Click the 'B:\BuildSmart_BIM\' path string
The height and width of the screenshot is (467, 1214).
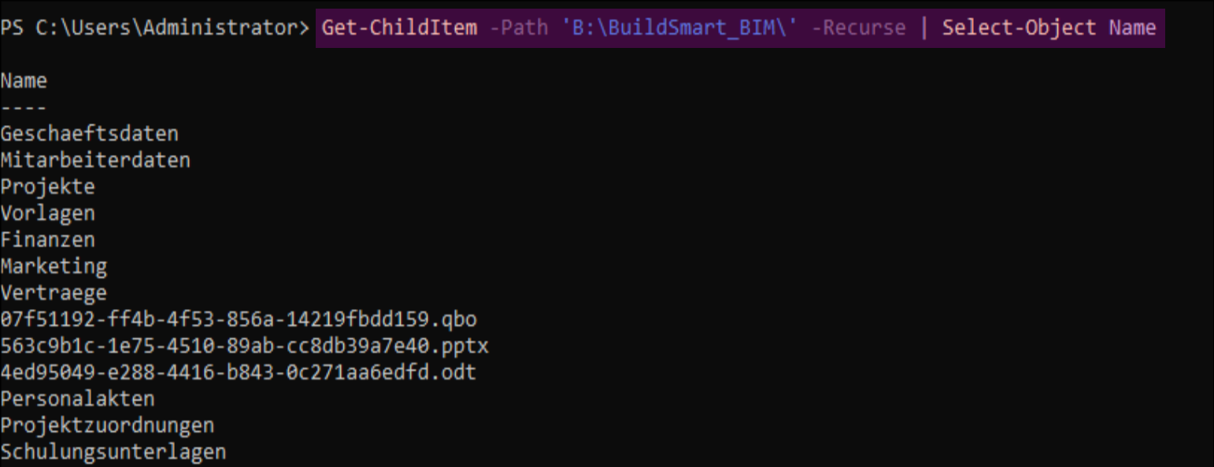pyautogui.click(x=680, y=28)
